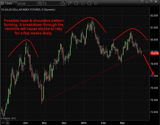Click the Dyn label at bottom-left
The image size is (160, 125).
point(3,122)
